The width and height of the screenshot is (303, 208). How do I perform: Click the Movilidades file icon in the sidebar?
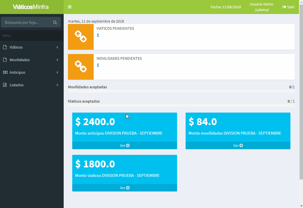coord(5,60)
